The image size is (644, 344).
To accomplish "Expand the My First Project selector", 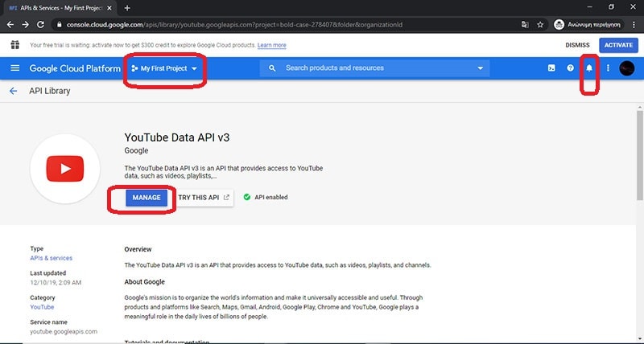I will coord(164,68).
